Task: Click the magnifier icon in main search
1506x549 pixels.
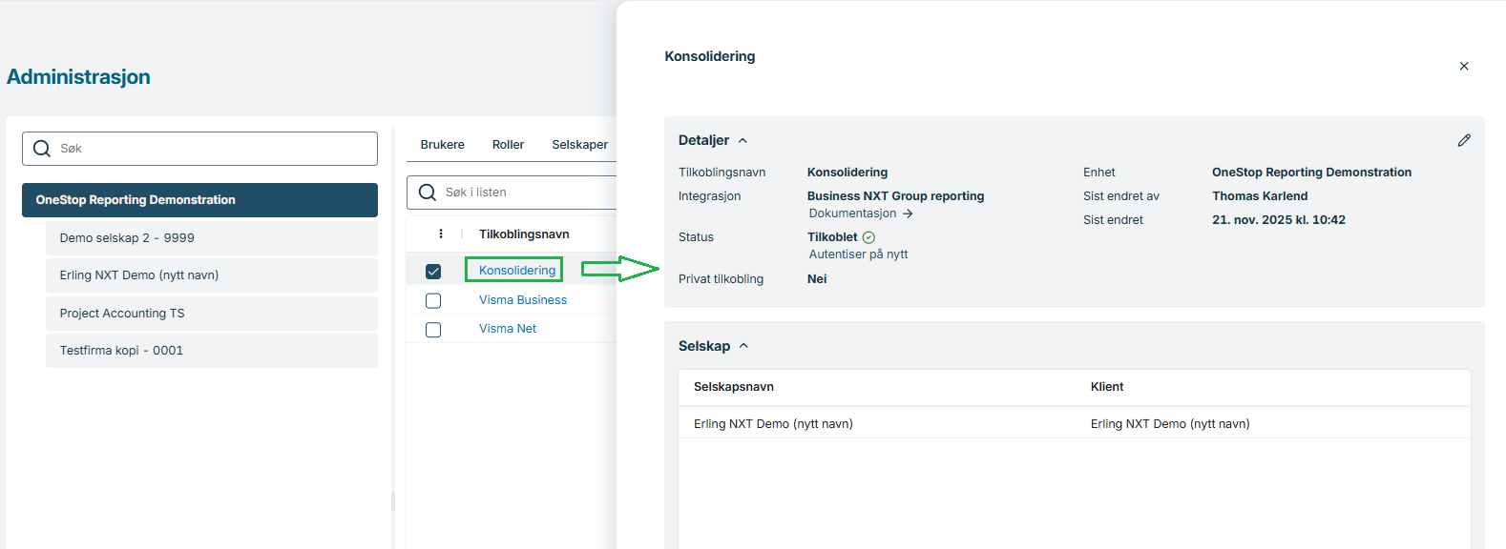Action: coord(42,149)
